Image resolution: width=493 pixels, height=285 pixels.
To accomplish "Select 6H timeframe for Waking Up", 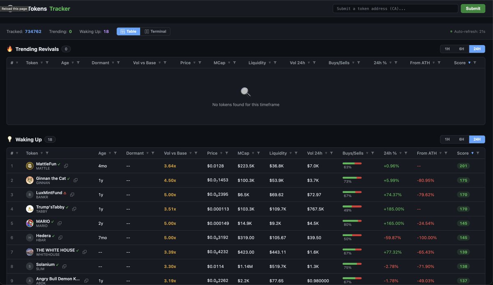I will 461,139.
